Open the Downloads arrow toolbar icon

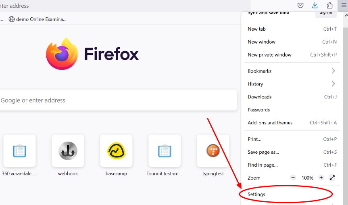pyautogui.click(x=315, y=5)
